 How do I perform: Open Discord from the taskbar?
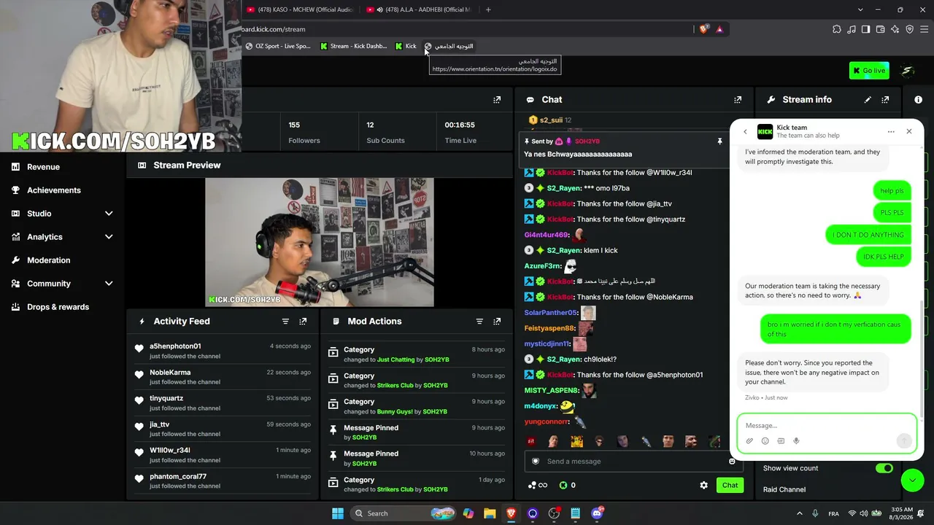tap(597, 513)
